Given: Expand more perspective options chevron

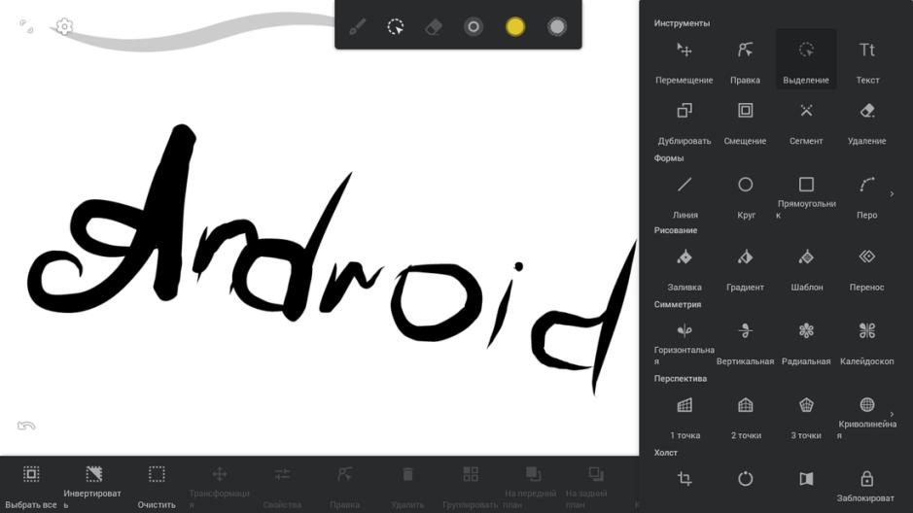Looking at the screenshot, I should (x=892, y=414).
